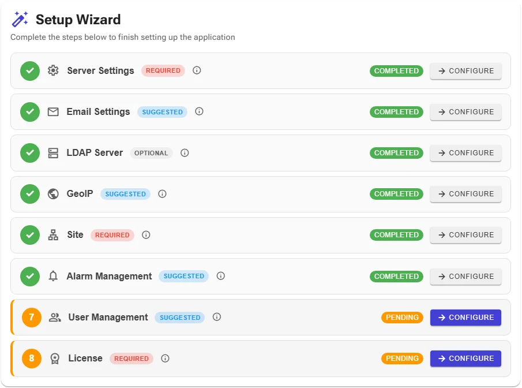
Task: Click the LDAP Server rack icon
Action: point(53,153)
